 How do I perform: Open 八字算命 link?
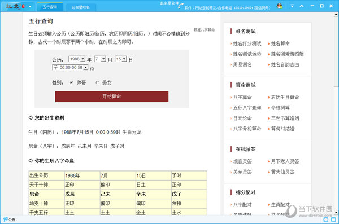(242, 97)
